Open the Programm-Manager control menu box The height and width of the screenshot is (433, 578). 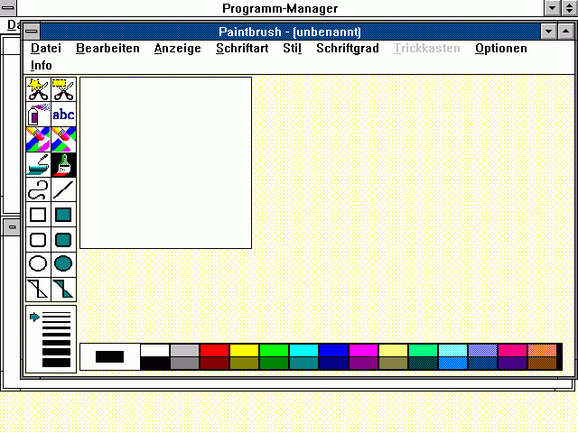coord(8,8)
